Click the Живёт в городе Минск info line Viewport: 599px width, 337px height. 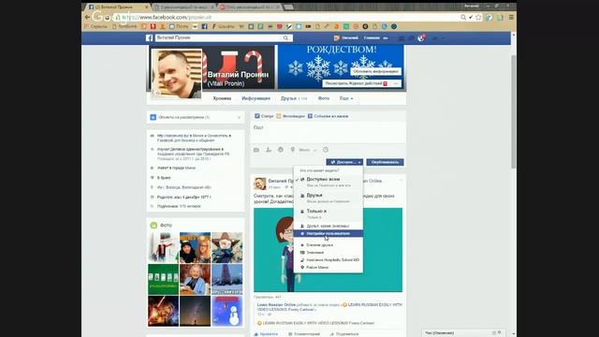[176, 168]
